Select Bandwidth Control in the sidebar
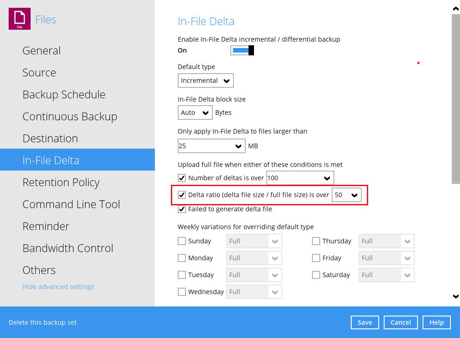The width and height of the screenshot is (460, 338). [68, 248]
